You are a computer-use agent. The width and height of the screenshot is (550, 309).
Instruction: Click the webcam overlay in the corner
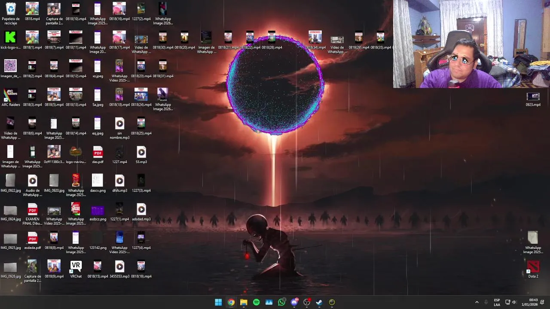[471, 44]
